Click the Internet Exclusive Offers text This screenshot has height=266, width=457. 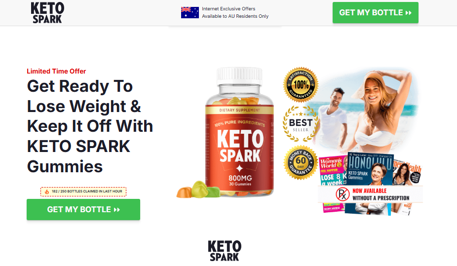tap(228, 9)
